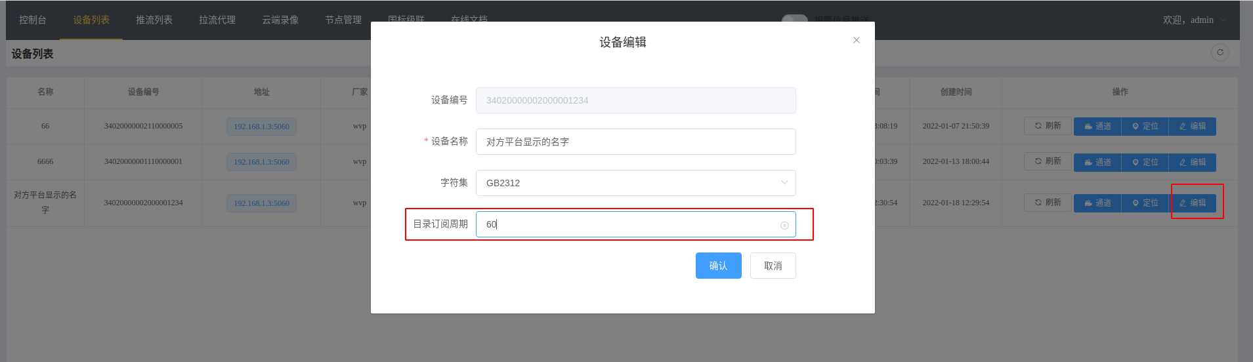1253x362 pixels.
Task: Close the device edit dialog
Action: (x=856, y=40)
